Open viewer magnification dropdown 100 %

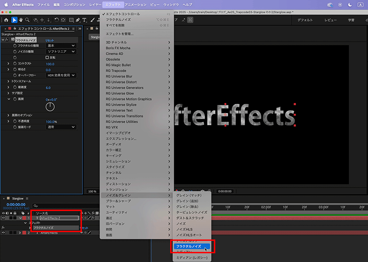pyautogui.click(x=92, y=191)
